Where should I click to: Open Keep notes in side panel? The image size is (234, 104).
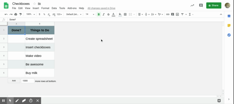pyautogui.click(x=229, y=26)
